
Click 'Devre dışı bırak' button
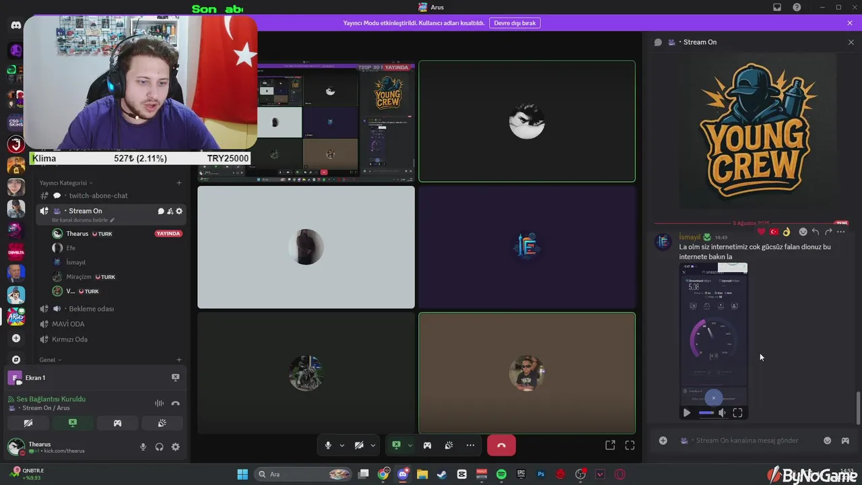tap(515, 23)
